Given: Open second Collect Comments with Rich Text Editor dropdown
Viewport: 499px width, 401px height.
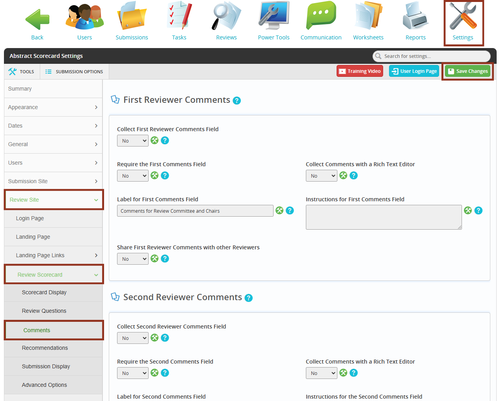Looking at the screenshot, I should [x=322, y=373].
